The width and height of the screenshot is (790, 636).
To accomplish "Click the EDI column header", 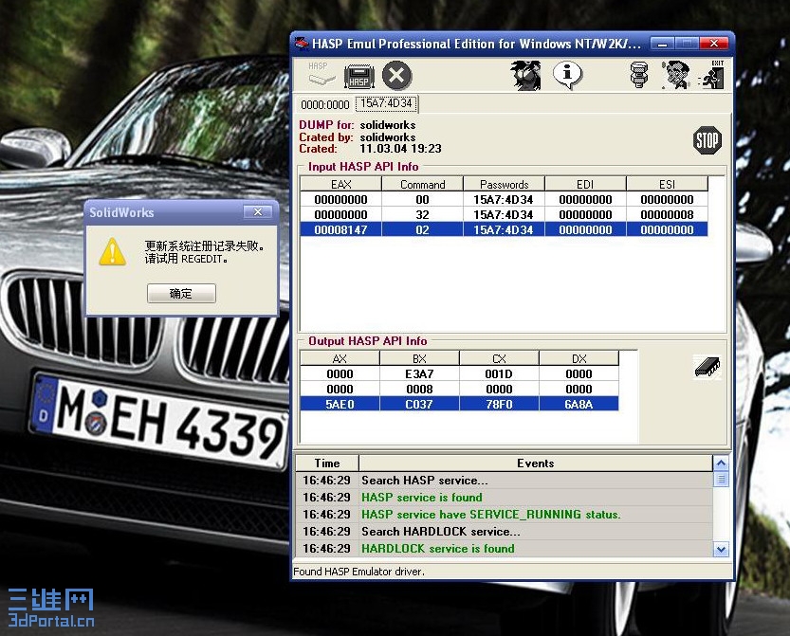I will point(585,184).
